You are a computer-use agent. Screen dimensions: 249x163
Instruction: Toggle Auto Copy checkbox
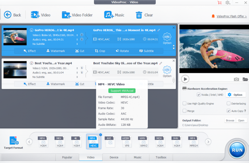(229, 111)
